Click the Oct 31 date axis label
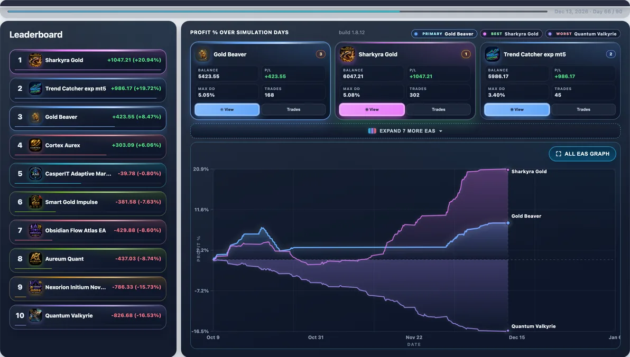The image size is (630, 357). (316, 337)
